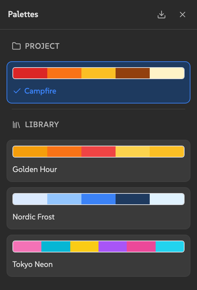Open the Campfire palette
Screen dimensions: 197x290
98,82
